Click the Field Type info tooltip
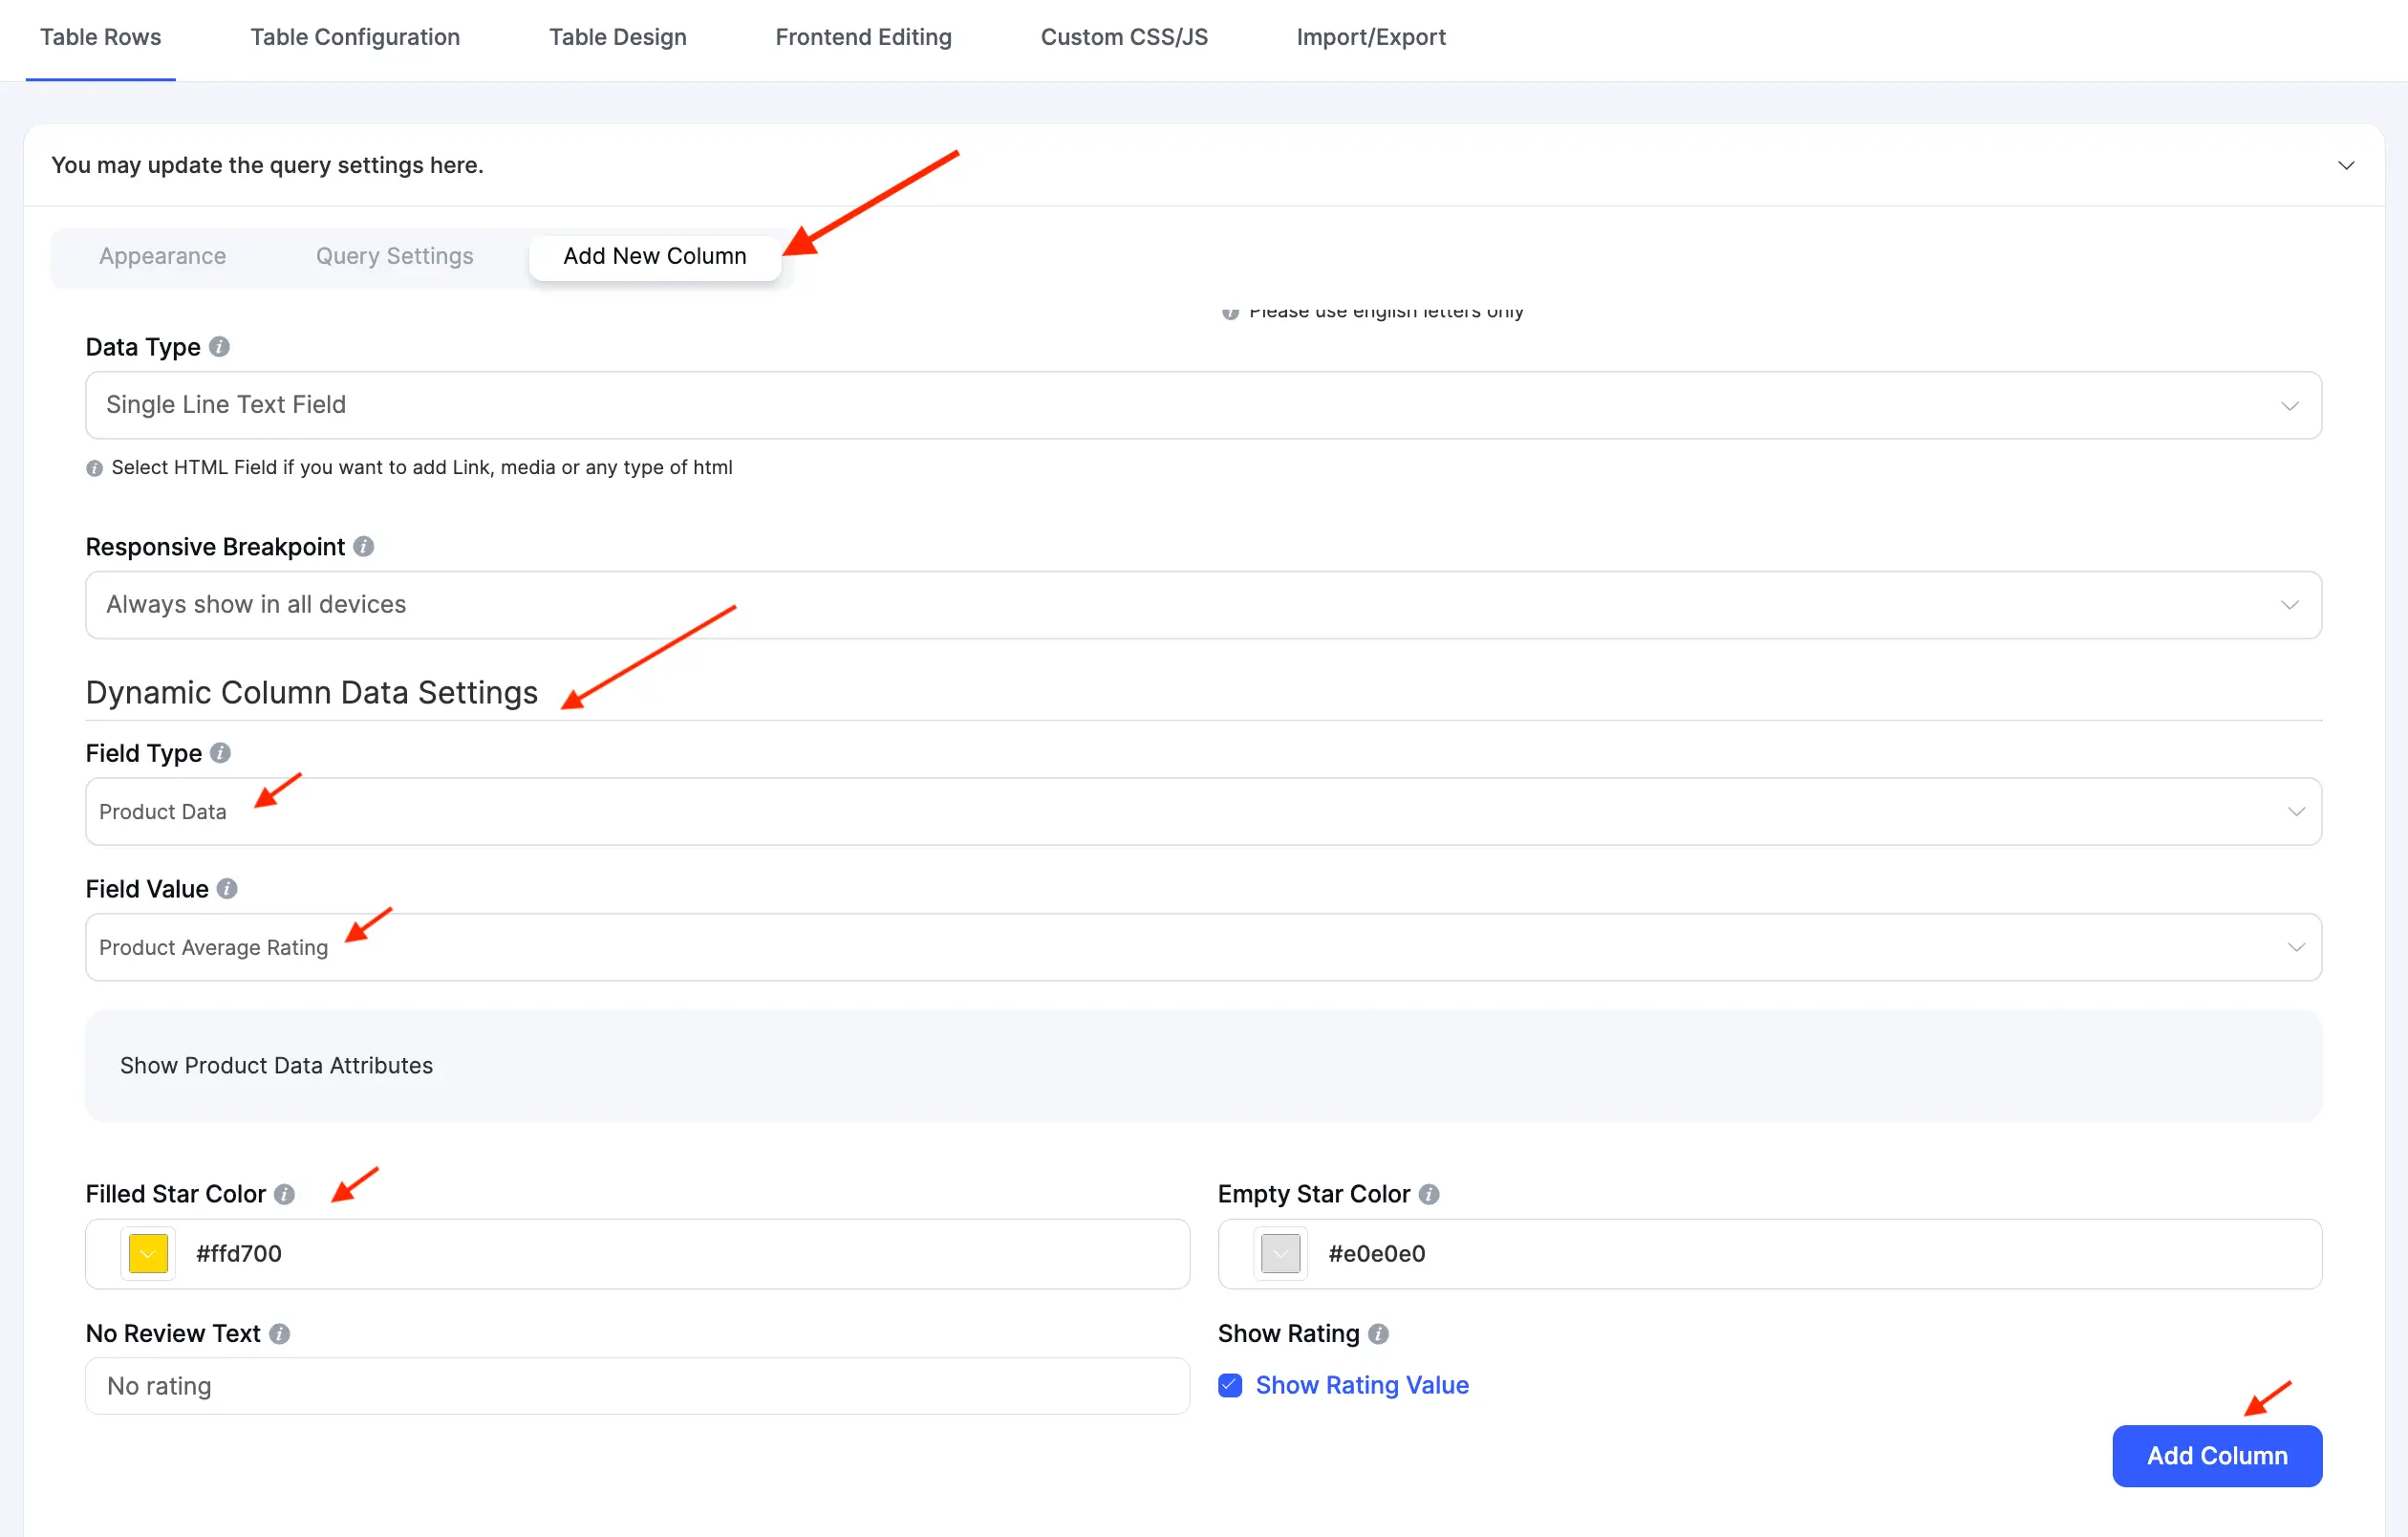The height and width of the screenshot is (1537, 2408). coord(222,753)
